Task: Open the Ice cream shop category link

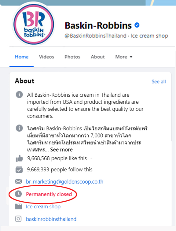Action: pyautogui.click(x=43, y=207)
